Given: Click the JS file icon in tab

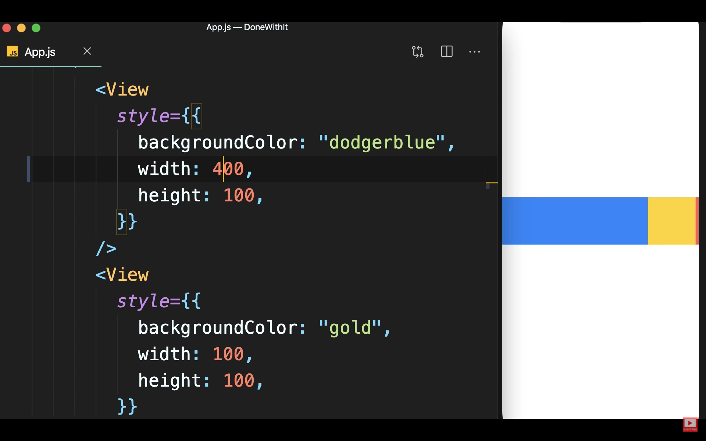Looking at the screenshot, I should coord(13,52).
